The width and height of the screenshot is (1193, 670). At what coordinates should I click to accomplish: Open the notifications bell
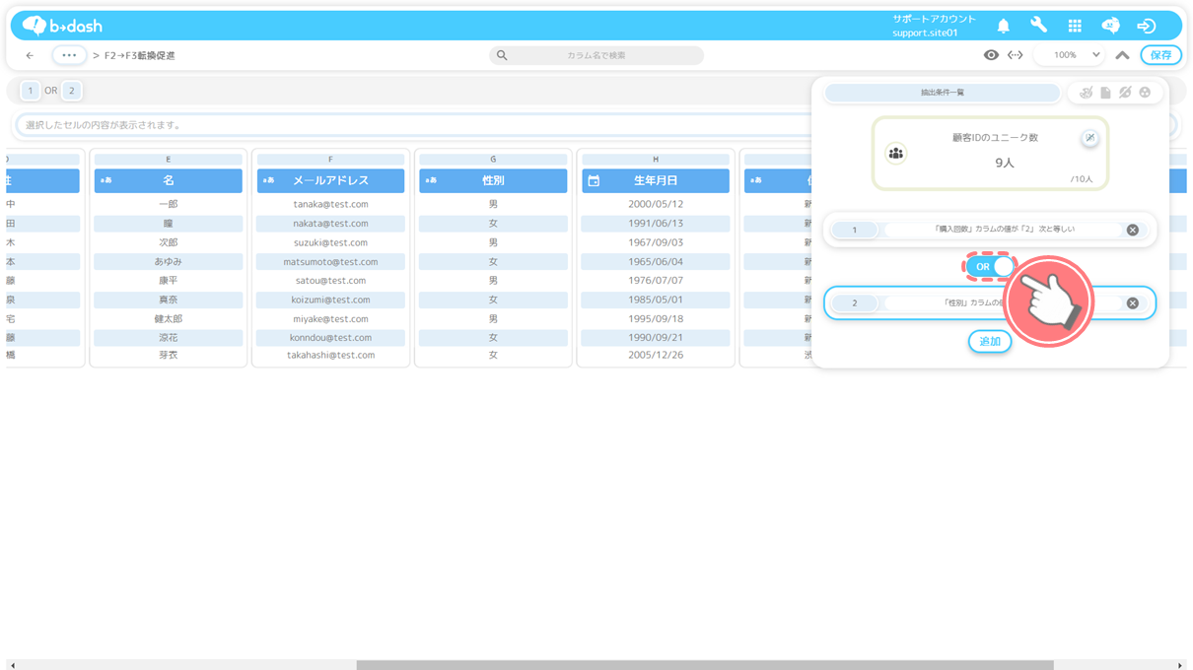[x=1003, y=26]
